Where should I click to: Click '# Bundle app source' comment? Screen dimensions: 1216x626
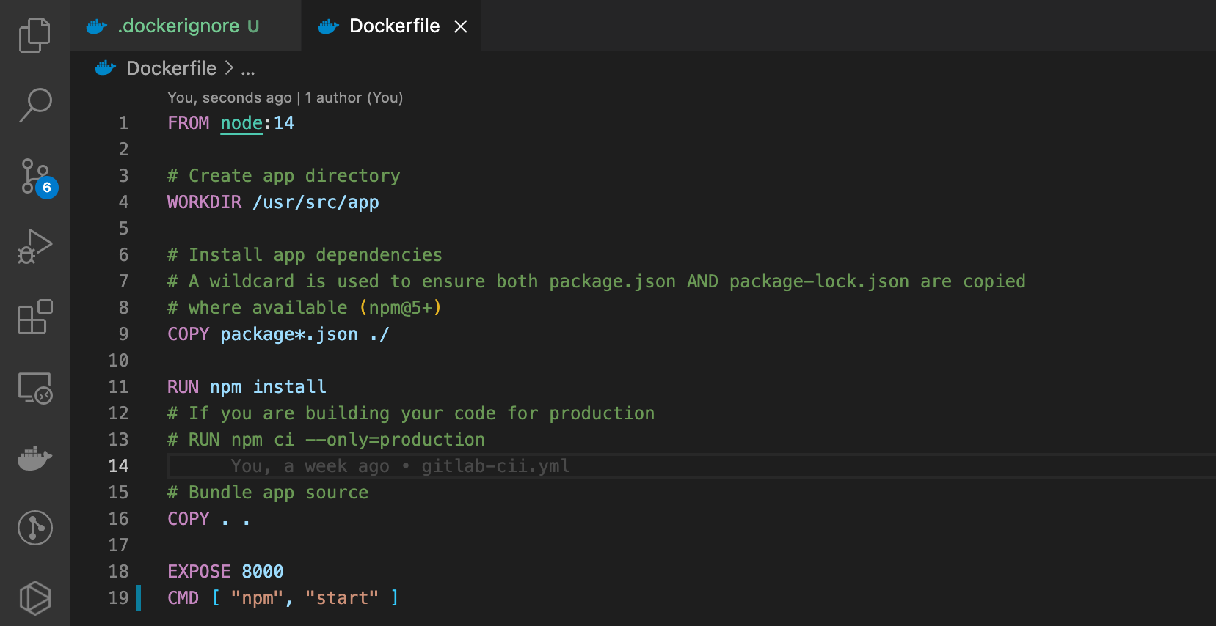pyautogui.click(x=268, y=493)
